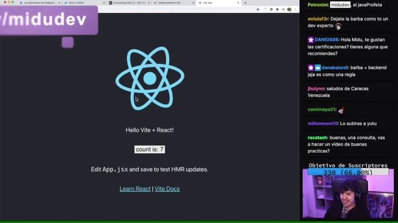
Task: Close the Twitter tab
Action: [x=104, y=2]
